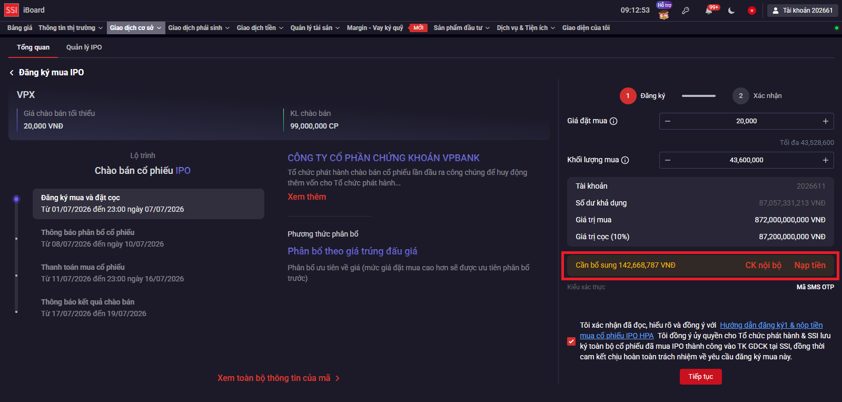Image resolution: width=842 pixels, height=402 pixels.
Task: Click the Cần bổ sung 142,668,787 VNĐ warning
Action: (626, 265)
